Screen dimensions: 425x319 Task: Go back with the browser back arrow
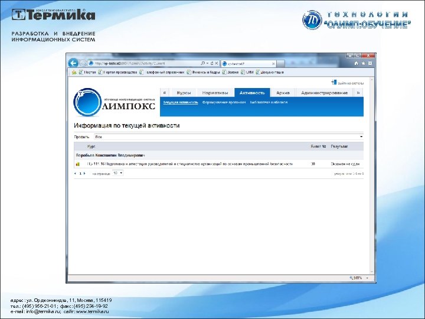click(x=73, y=63)
